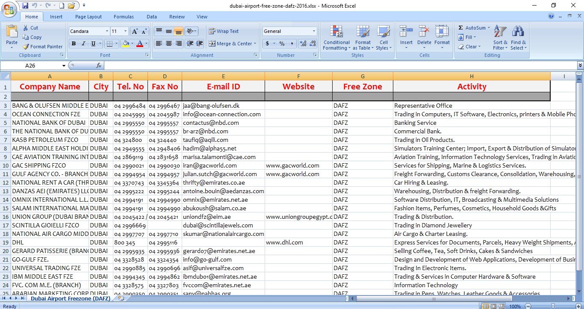Toggle Wrap Text
The image size is (584, 309).
(x=224, y=31)
